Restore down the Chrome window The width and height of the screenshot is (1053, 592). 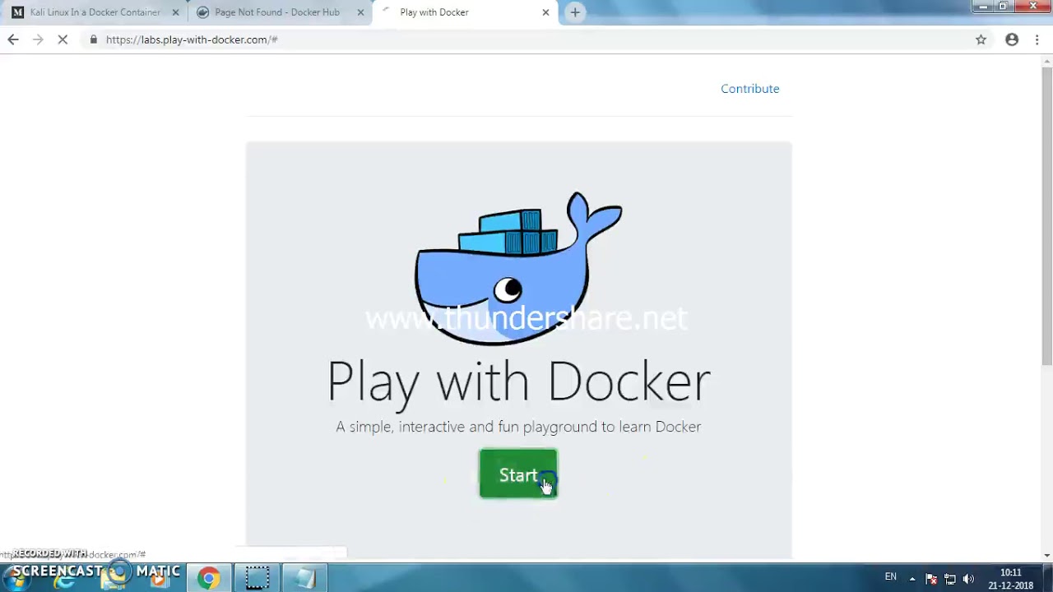(1004, 7)
